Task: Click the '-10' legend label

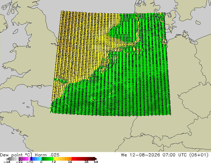Action: pos(30,162)
